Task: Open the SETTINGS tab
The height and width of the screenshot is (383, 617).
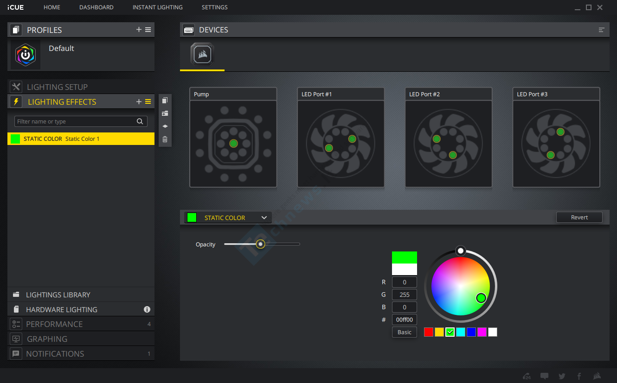Action: pos(215,7)
